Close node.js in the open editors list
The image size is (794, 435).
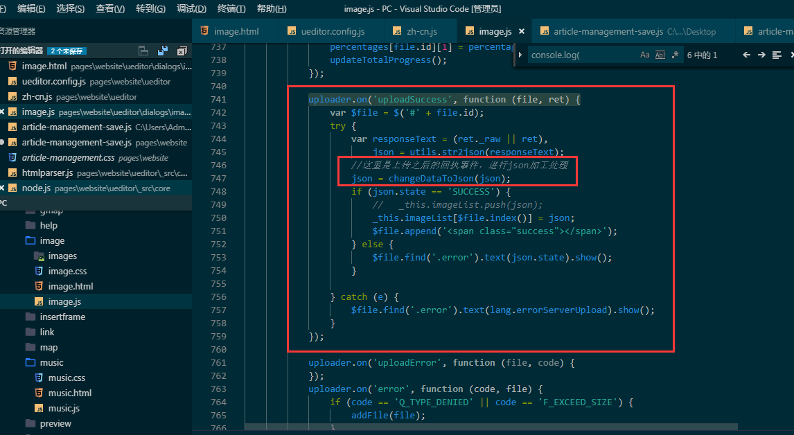click(x=2, y=188)
